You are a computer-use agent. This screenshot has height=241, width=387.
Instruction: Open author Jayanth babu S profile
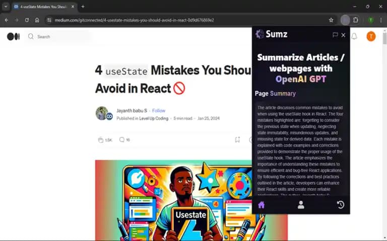(132, 110)
